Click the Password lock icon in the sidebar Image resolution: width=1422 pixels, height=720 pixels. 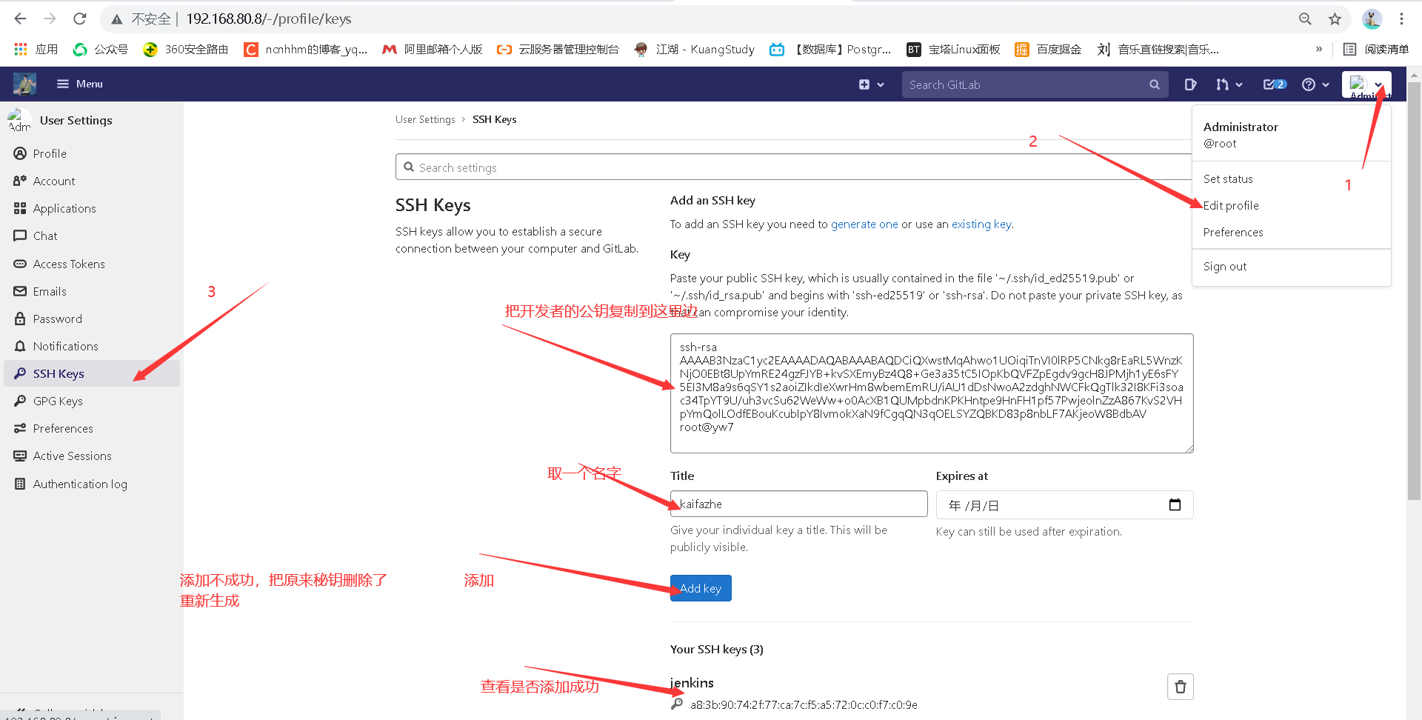click(x=21, y=319)
